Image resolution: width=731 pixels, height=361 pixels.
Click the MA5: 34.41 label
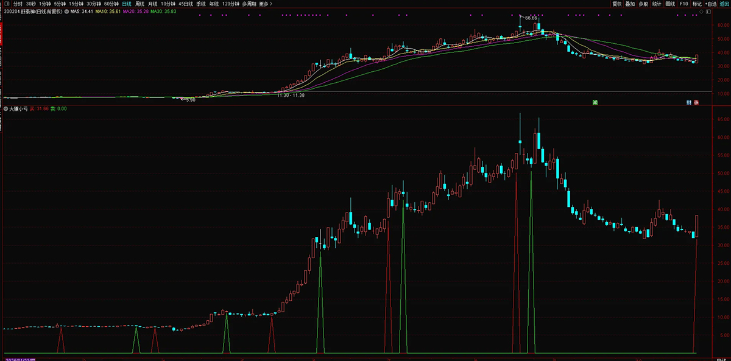(x=81, y=11)
